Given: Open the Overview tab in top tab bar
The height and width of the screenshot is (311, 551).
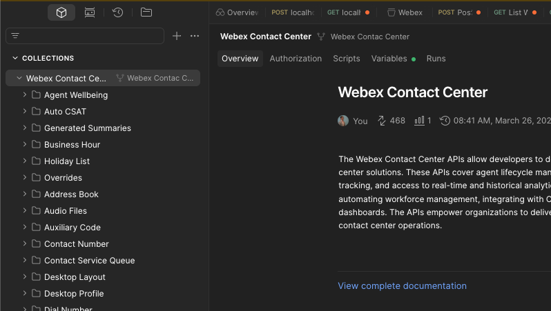Looking at the screenshot, I should 238,12.
